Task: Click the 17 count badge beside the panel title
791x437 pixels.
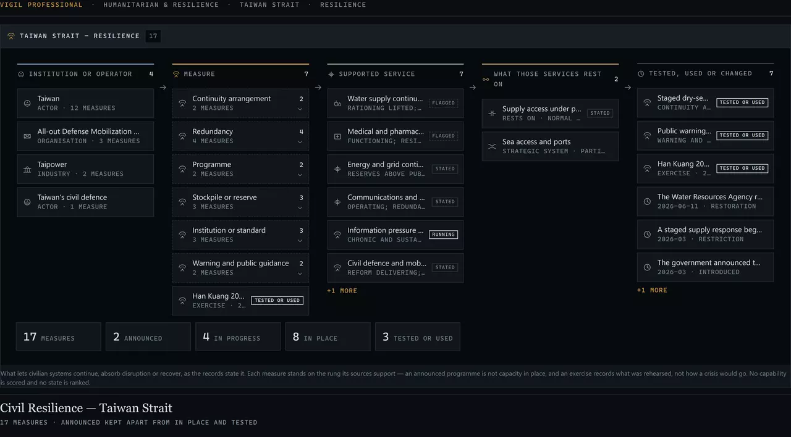Action: coord(153,36)
